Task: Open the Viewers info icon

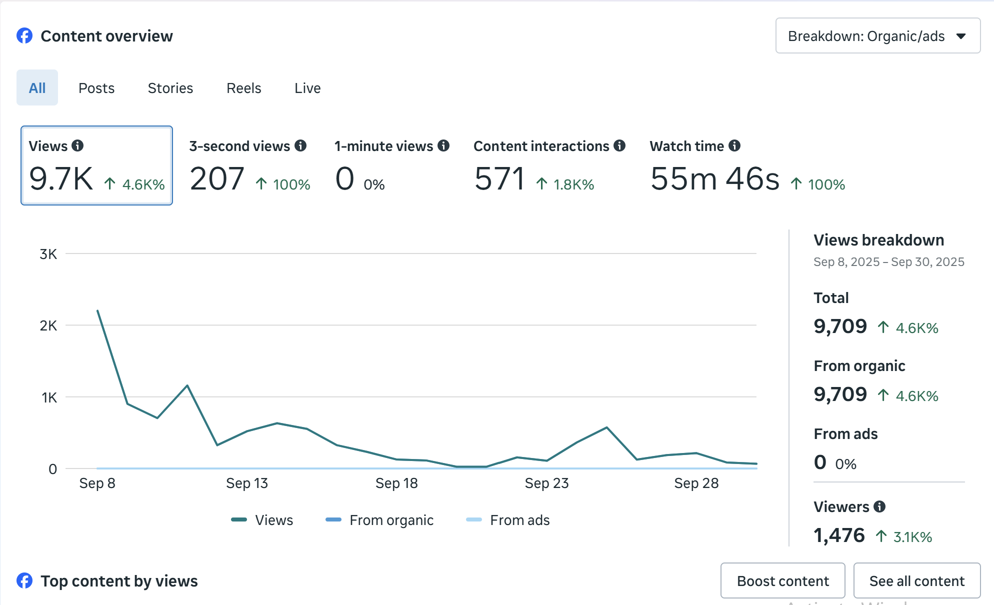Action: [x=879, y=506]
